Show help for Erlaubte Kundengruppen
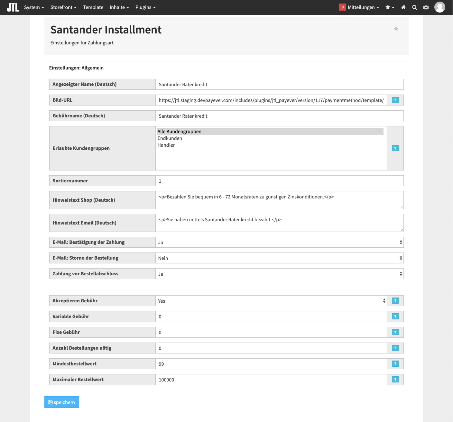Screen dimensions: 453x422 click(x=395, y=148)
